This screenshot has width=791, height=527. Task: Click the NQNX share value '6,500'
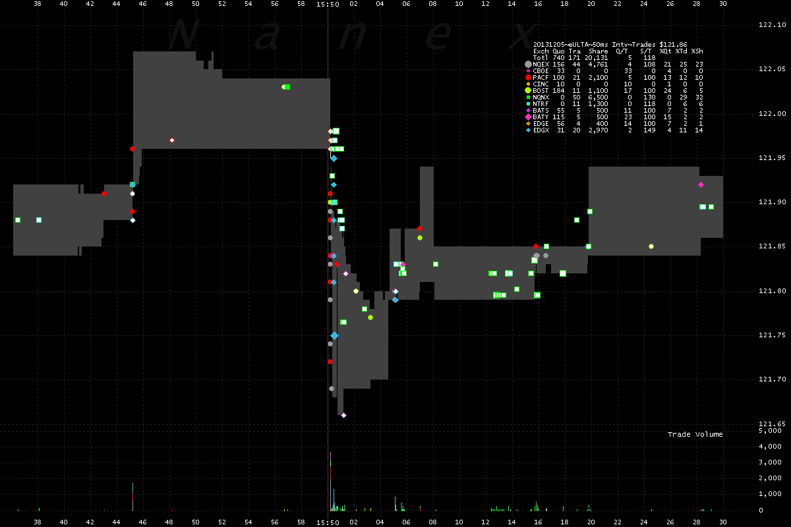pos(599,97)
